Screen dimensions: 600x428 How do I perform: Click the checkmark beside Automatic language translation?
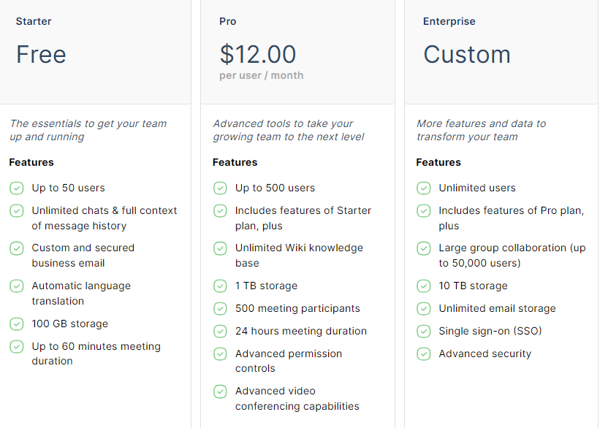click(x=17, y=286)
